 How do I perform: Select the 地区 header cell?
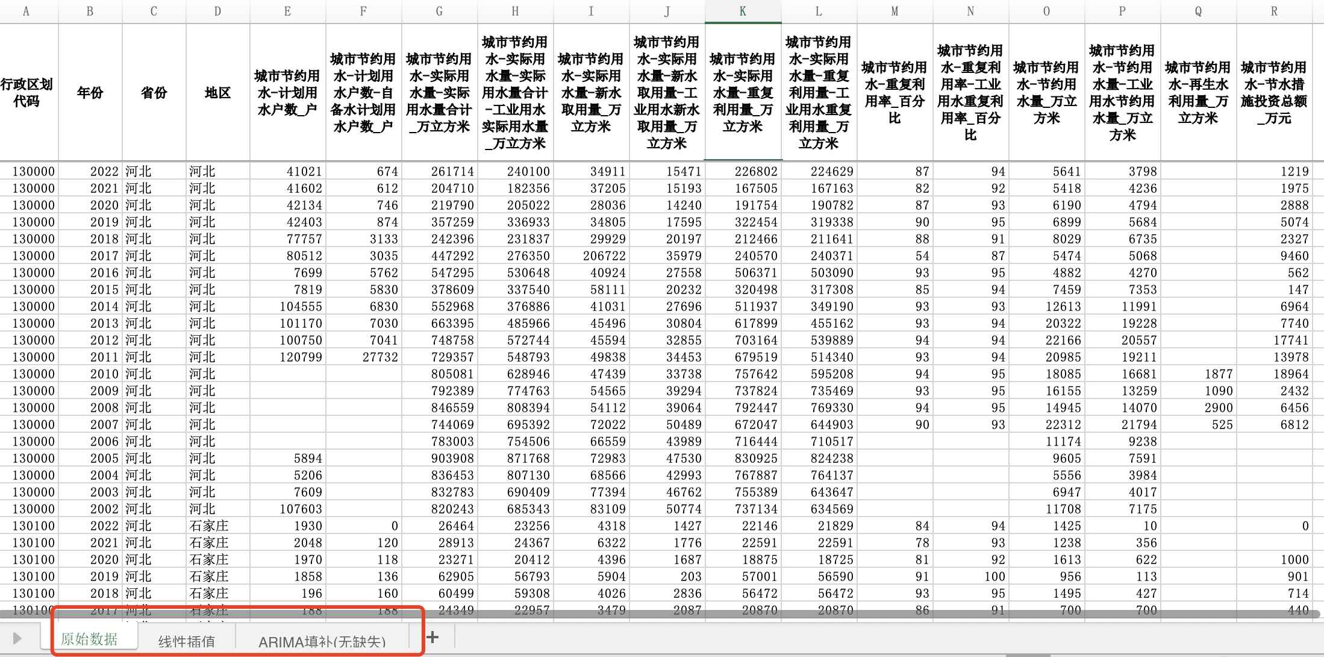pos(217,93)
